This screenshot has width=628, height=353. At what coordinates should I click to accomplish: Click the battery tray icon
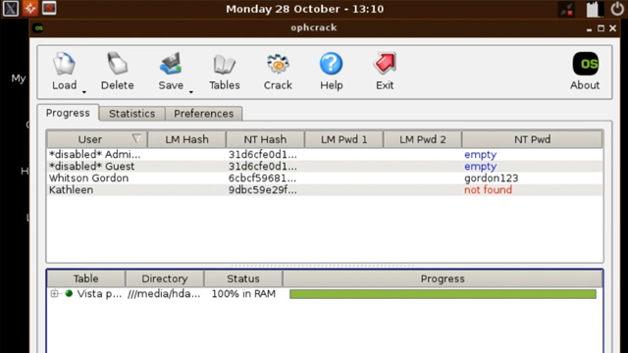594,9
